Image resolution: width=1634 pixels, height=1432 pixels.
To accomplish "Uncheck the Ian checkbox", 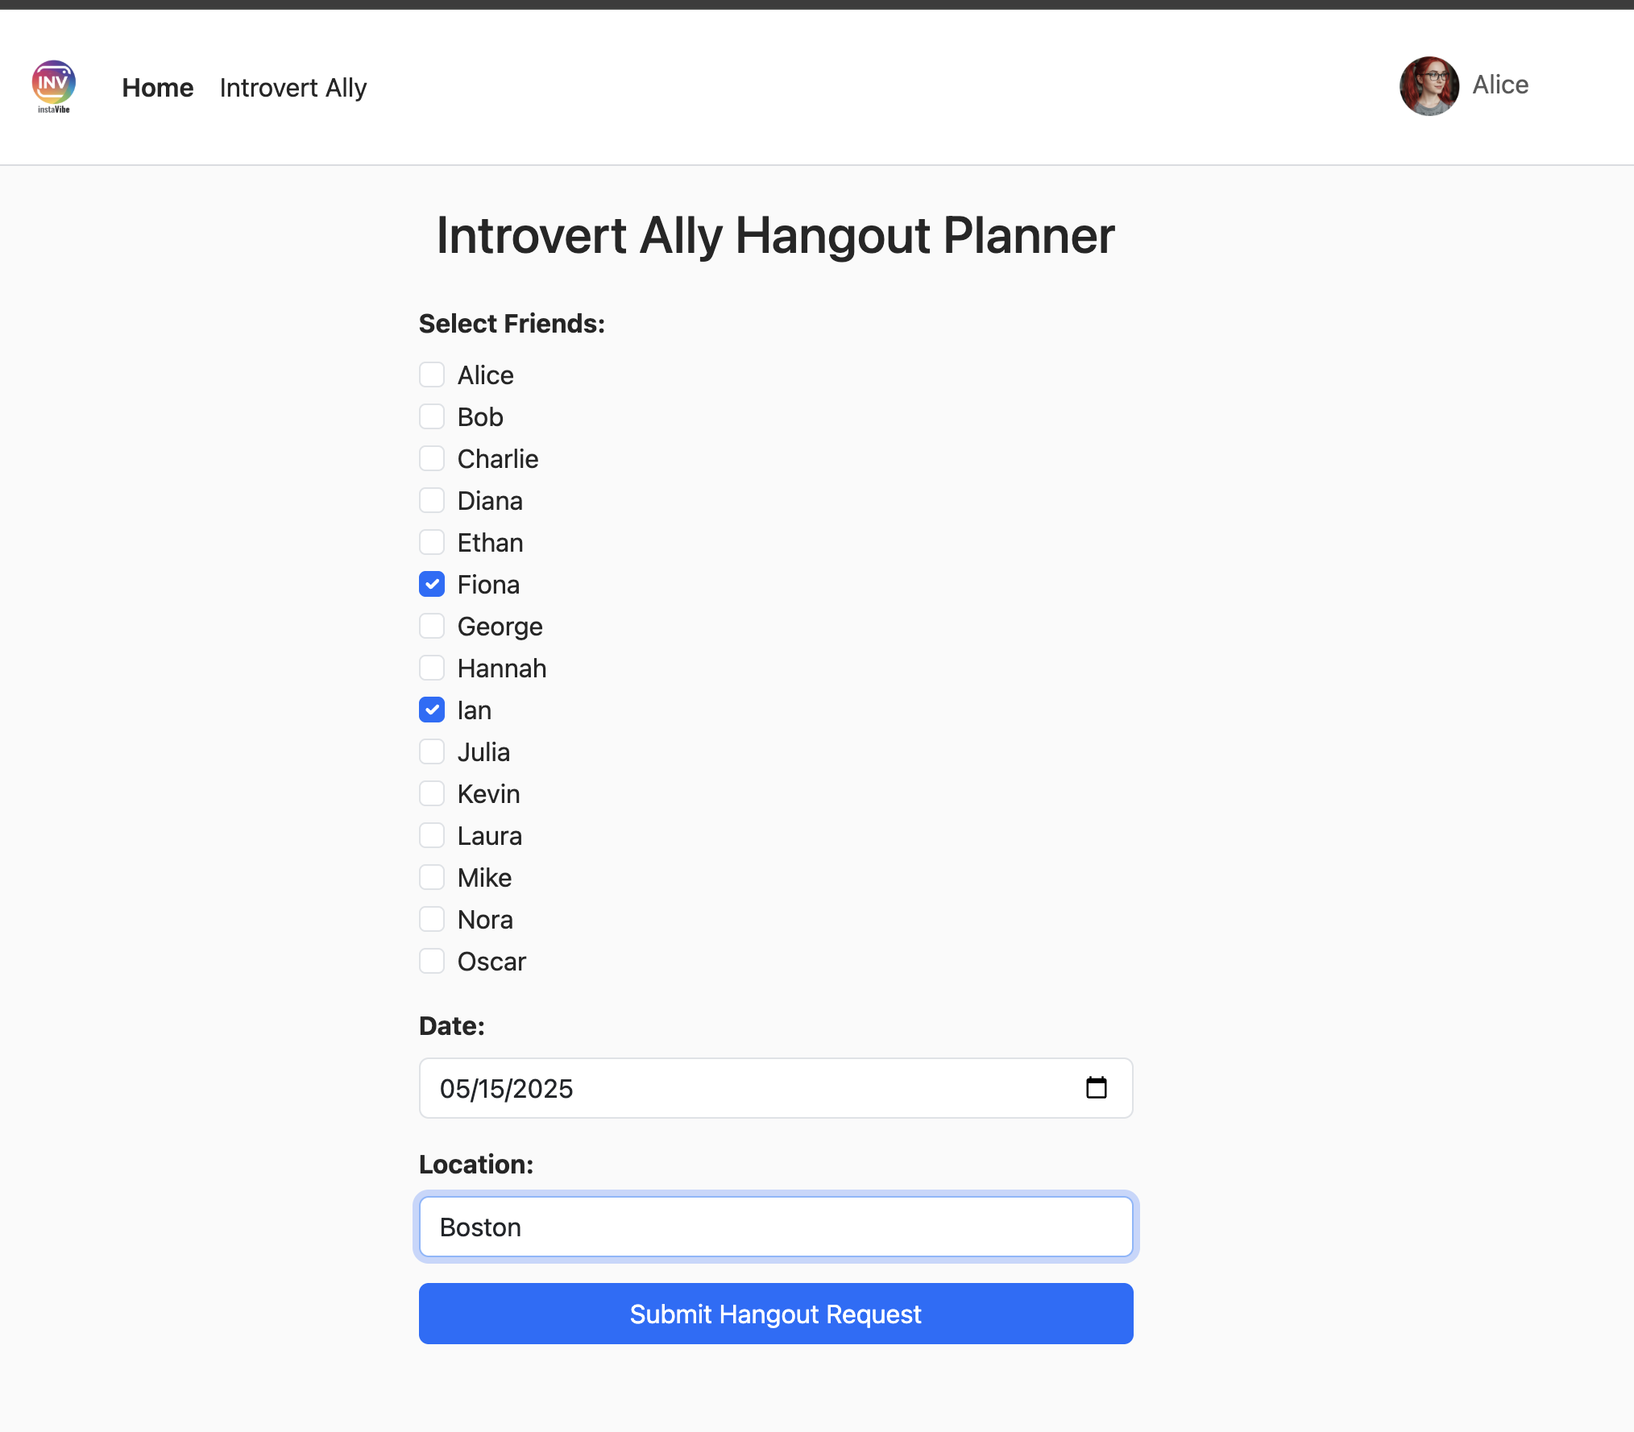I will click(432, 710).
